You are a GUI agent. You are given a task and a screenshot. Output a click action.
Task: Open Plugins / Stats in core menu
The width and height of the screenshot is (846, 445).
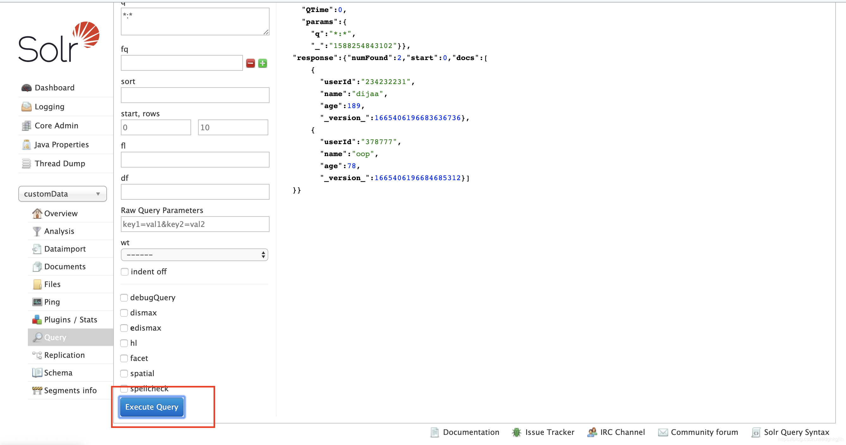[71, 320]
